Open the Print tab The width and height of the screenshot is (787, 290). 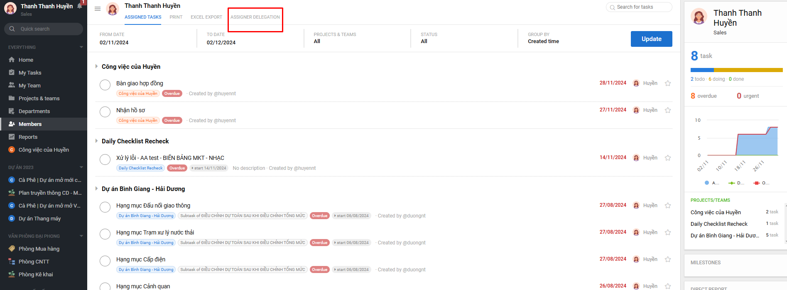176,17
